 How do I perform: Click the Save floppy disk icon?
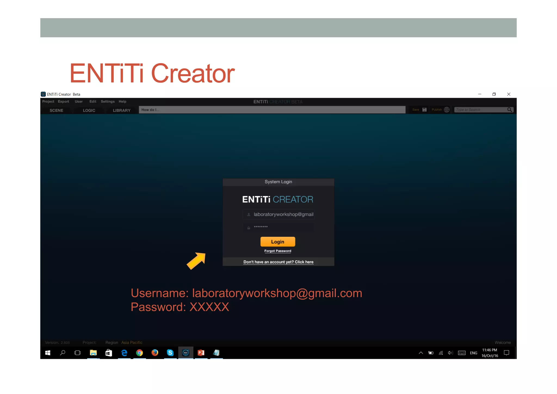425,110
